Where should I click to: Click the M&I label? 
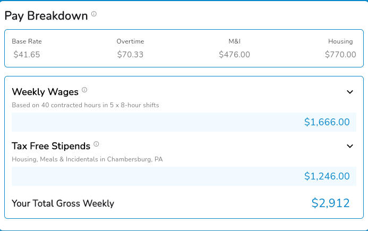click(235, 41)
